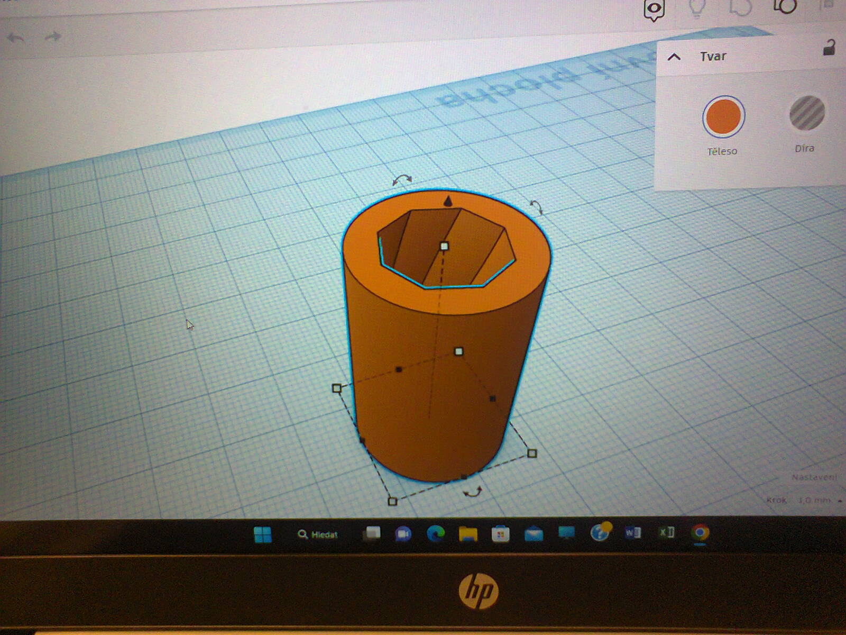Image resolution: width=846 pixels, height=635 pixels.
Task: Click the black cone height-lift handle above cylinder
Action: pyautogui.click(x=448, y=201)
